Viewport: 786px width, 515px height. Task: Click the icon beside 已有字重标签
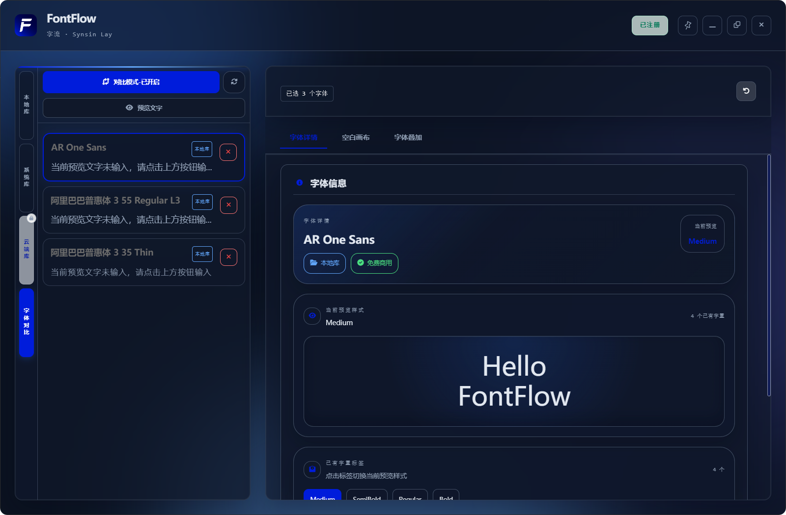tap(312, 469)
